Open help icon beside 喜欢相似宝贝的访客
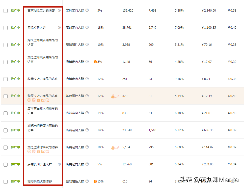The height and width of the screenshot is (188, 244). 59,10
